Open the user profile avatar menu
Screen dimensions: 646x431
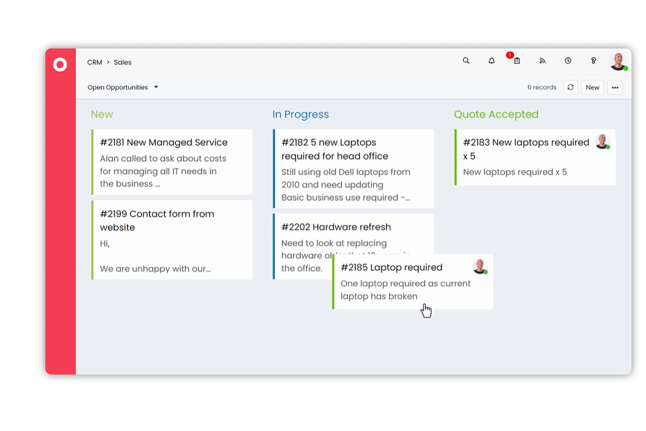click(x=619, y=61)
